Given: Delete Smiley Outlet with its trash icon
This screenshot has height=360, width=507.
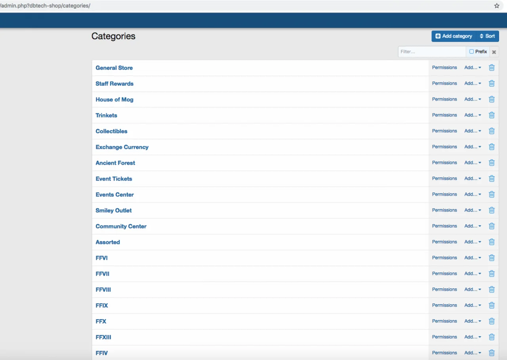Looking at the screenshot, I should point(492,210).
